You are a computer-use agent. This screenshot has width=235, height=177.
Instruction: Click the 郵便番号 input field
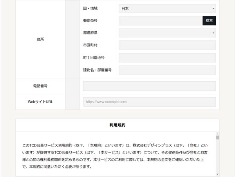tap(161, 21)
